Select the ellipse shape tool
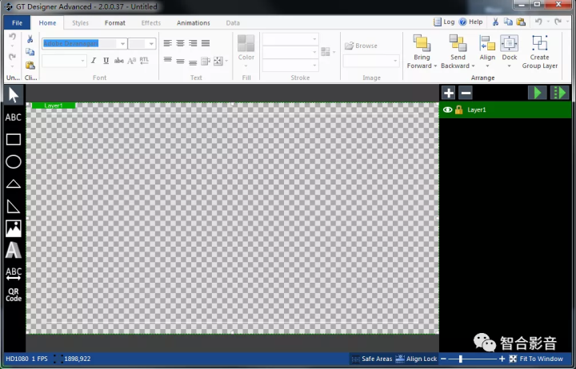 14,162
